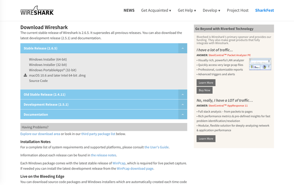Follow the Explore our download area link
The image size is (294, 185).
(x=40, y=134)
